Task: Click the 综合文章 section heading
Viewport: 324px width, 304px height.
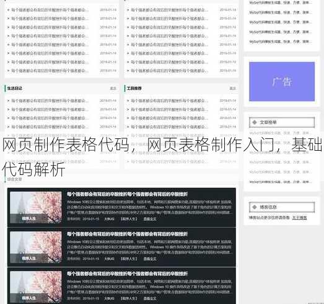Action: coord(14,179)
